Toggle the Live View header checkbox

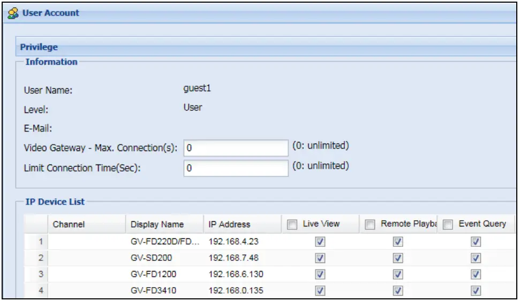coord(292,224)
